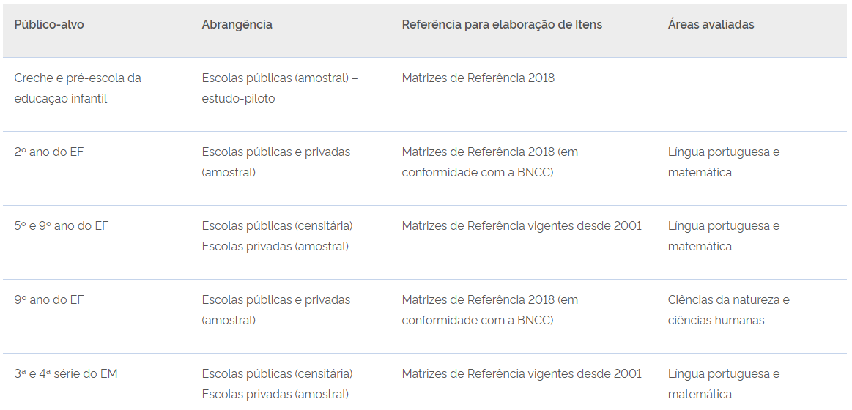The image size is (852, 410).
Task: Select the "Referência para elaboração de Itens" header
Action: click(x=502, y=25)
